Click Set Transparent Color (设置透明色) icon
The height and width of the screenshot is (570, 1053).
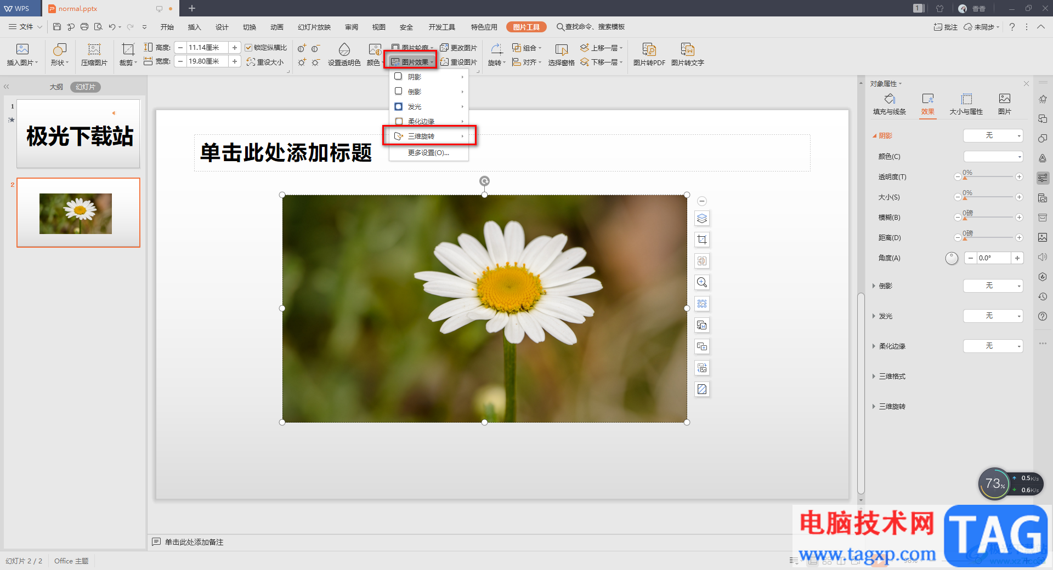pyautogui.click(x=344, y=49)
